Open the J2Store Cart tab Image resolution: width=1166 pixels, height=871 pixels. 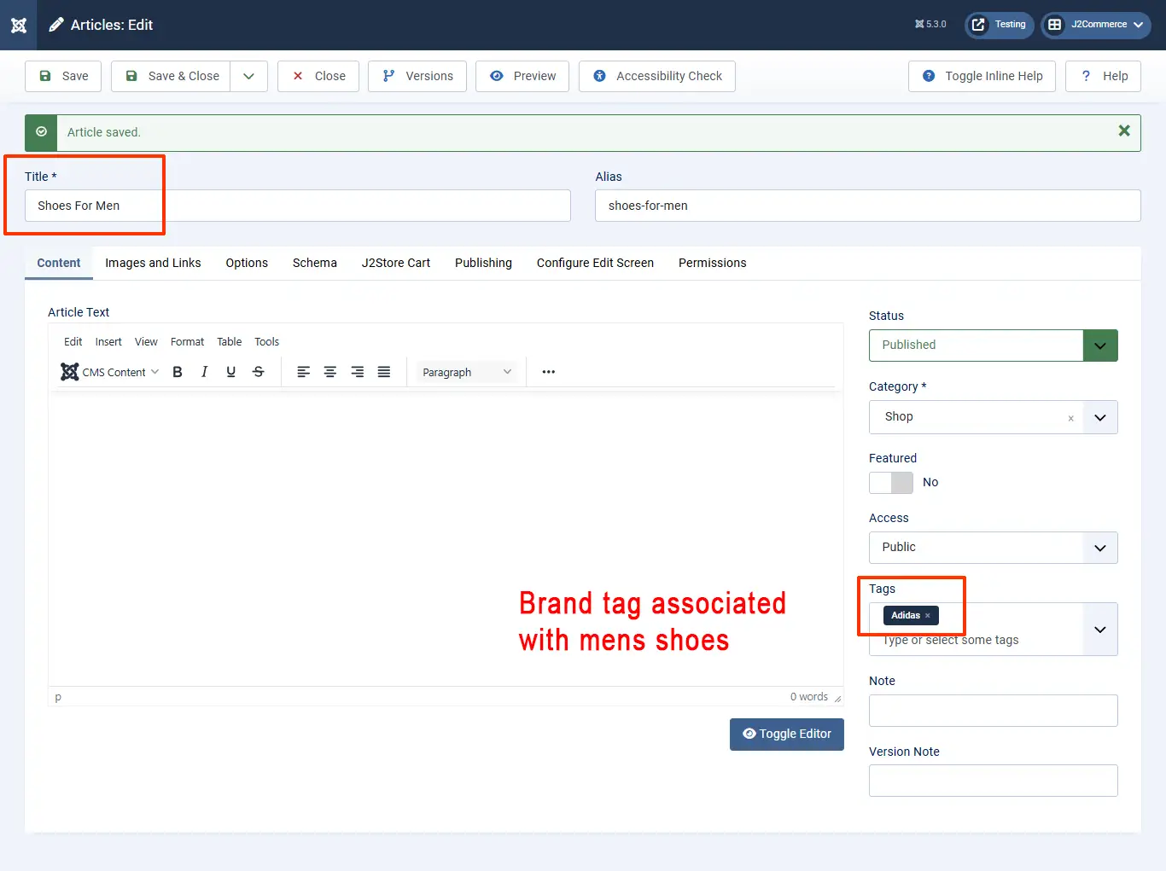click(396, 263)
